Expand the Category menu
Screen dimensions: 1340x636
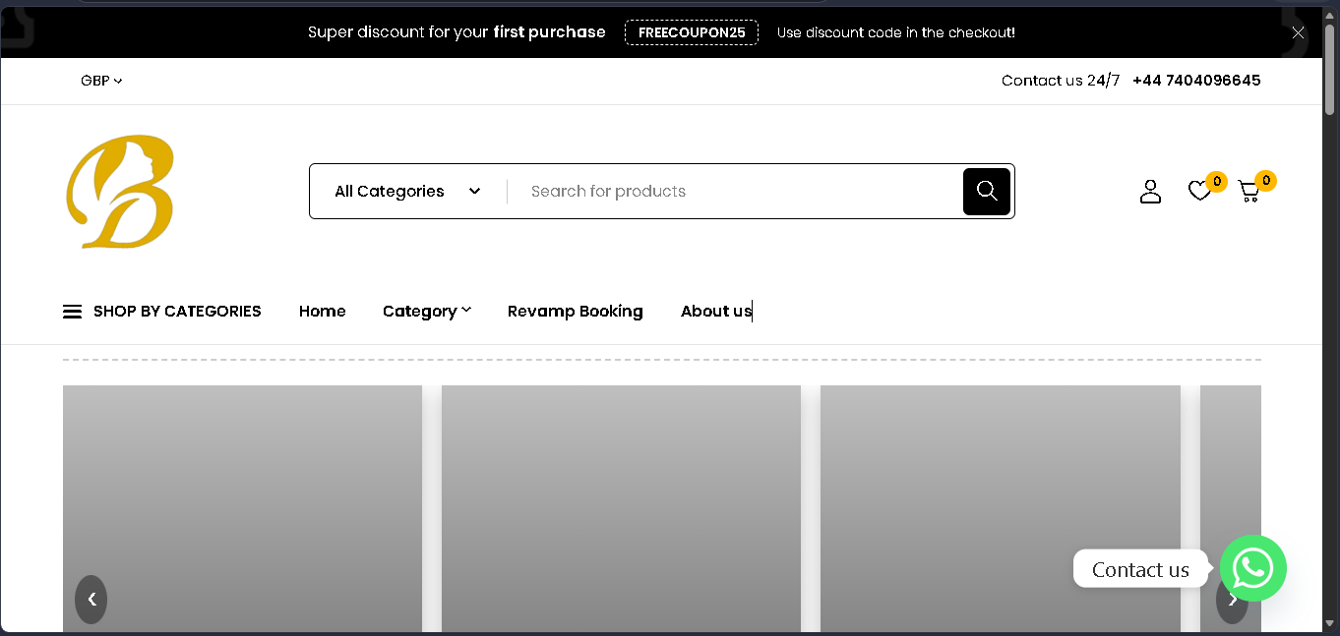(427, 312)
